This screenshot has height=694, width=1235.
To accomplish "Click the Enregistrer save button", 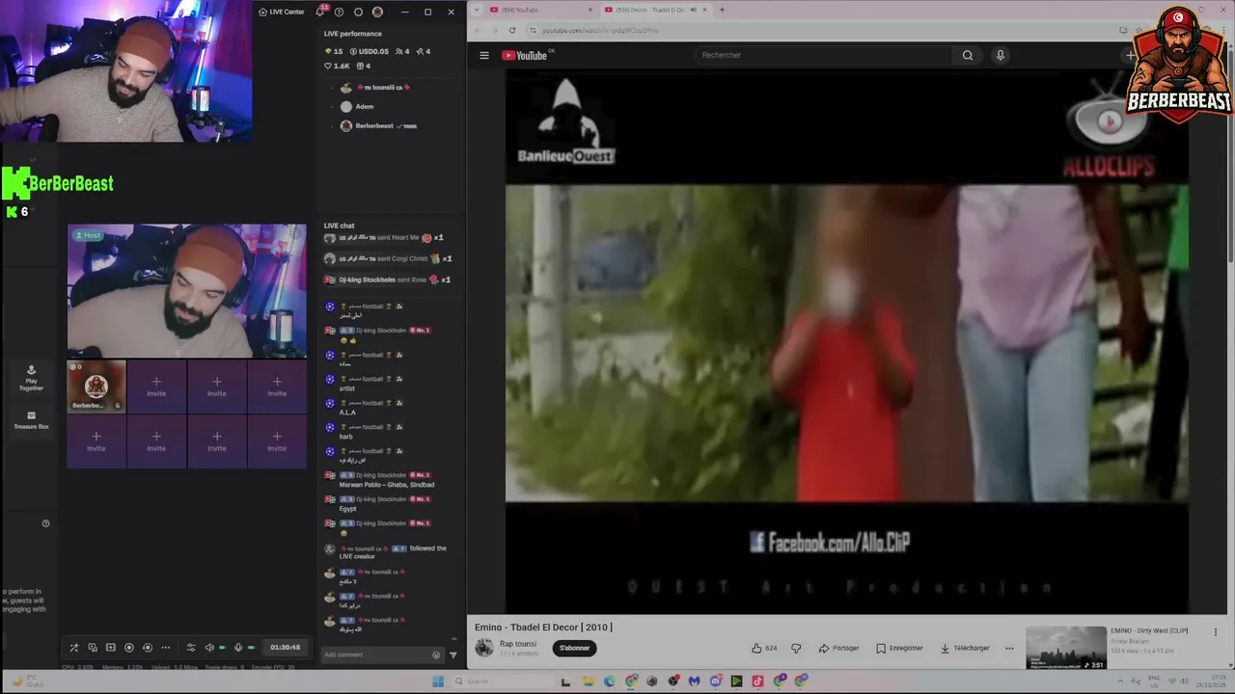I will (899, 648).
